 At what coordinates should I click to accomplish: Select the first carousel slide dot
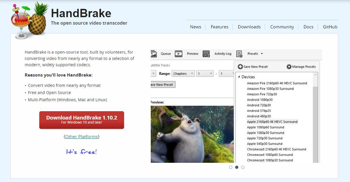coord(231,167)
